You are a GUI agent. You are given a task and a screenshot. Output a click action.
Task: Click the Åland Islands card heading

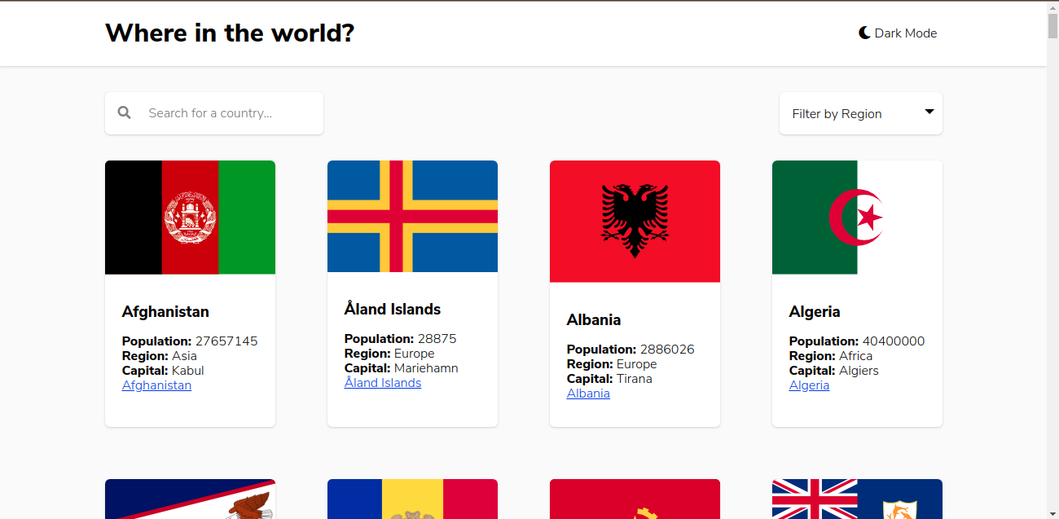[x=393, y=310]
